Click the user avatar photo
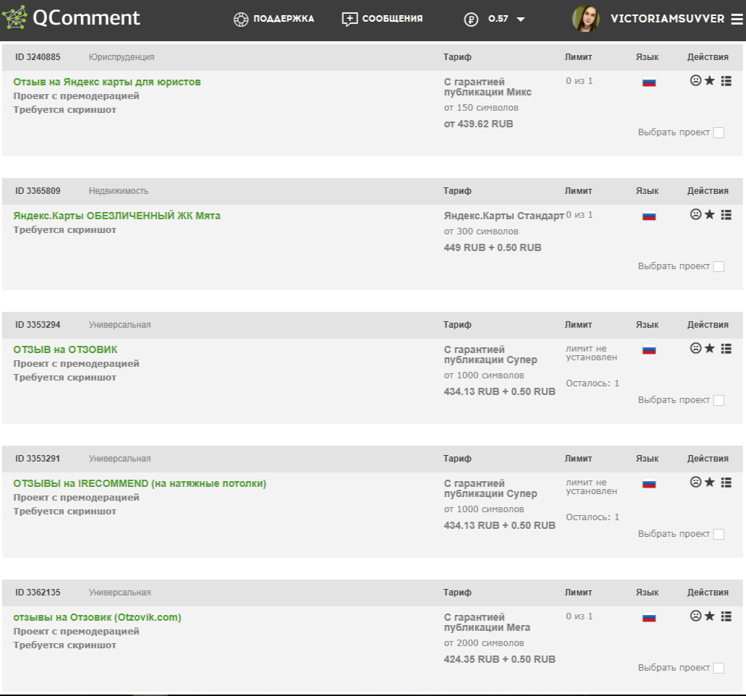746x696 pixels. [585, 19]
